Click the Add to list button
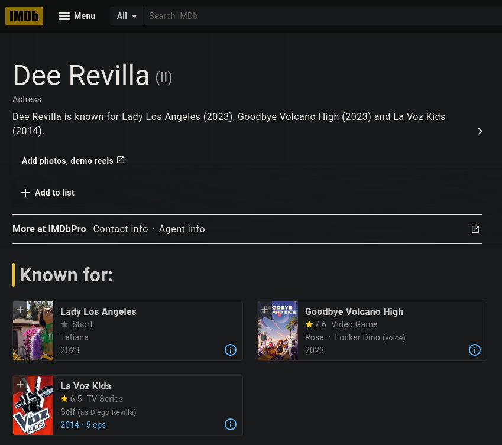Image resolution: width=502 pixels, height=445 pixels. pos(48,193)
